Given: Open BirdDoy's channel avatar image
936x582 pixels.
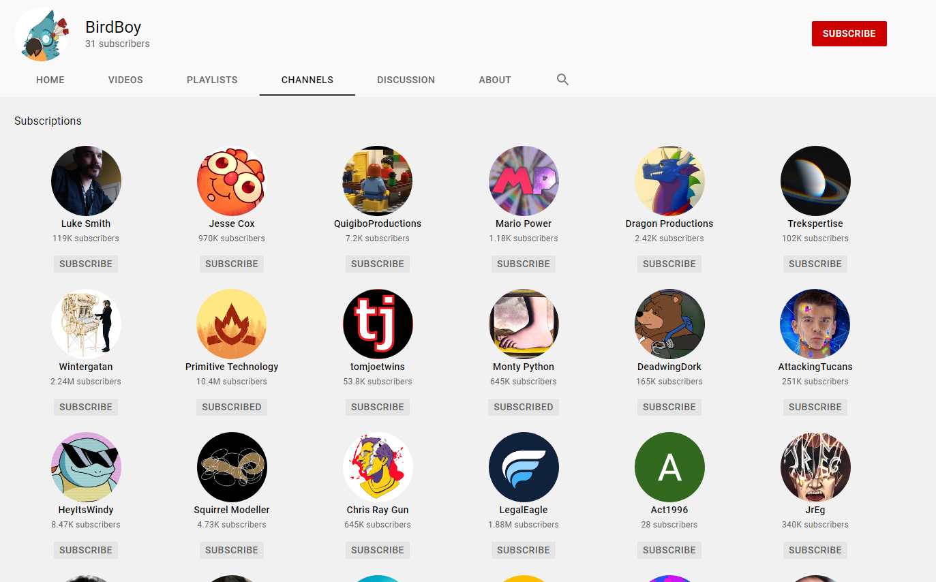Looking at the screenshot, I should pos(42,34).
